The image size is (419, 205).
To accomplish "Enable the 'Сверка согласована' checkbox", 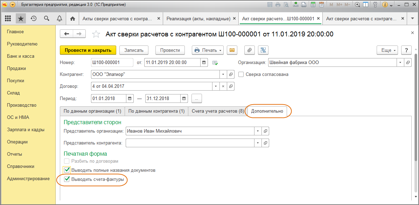I will click(241, 75).
